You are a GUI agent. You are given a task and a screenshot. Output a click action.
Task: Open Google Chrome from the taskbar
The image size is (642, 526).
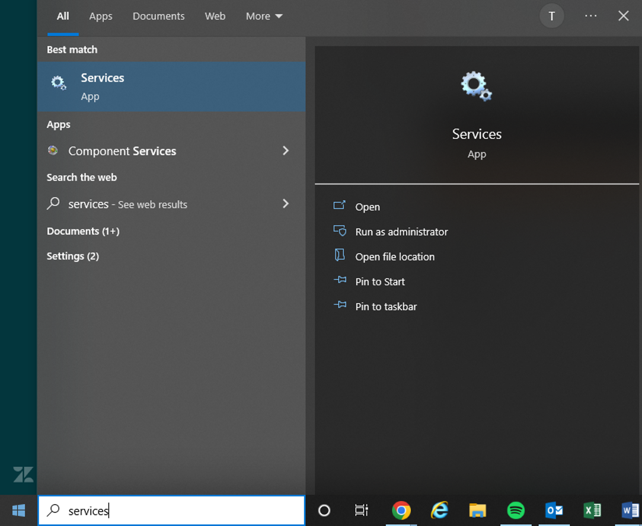(401, 511)
